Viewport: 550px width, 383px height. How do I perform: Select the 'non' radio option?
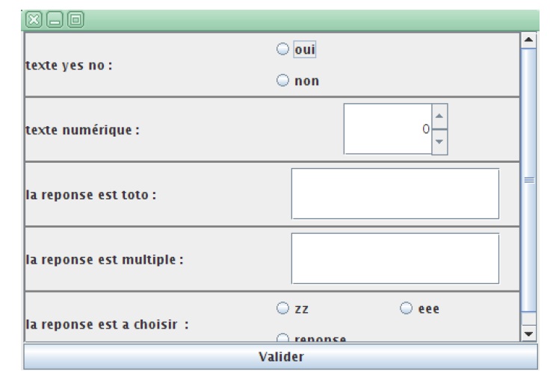click(282, 81)
